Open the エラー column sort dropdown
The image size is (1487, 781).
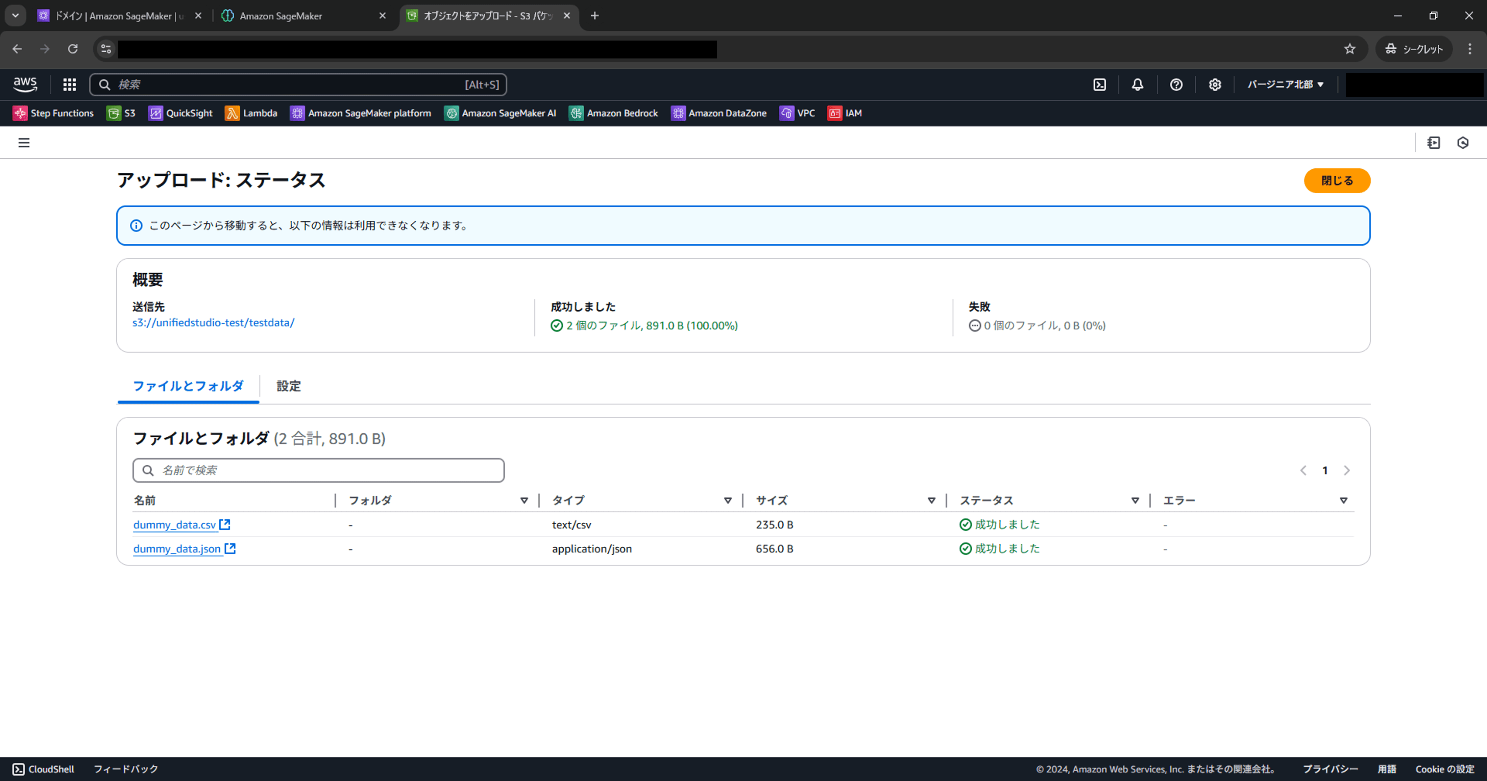[x=1344, y=501]
